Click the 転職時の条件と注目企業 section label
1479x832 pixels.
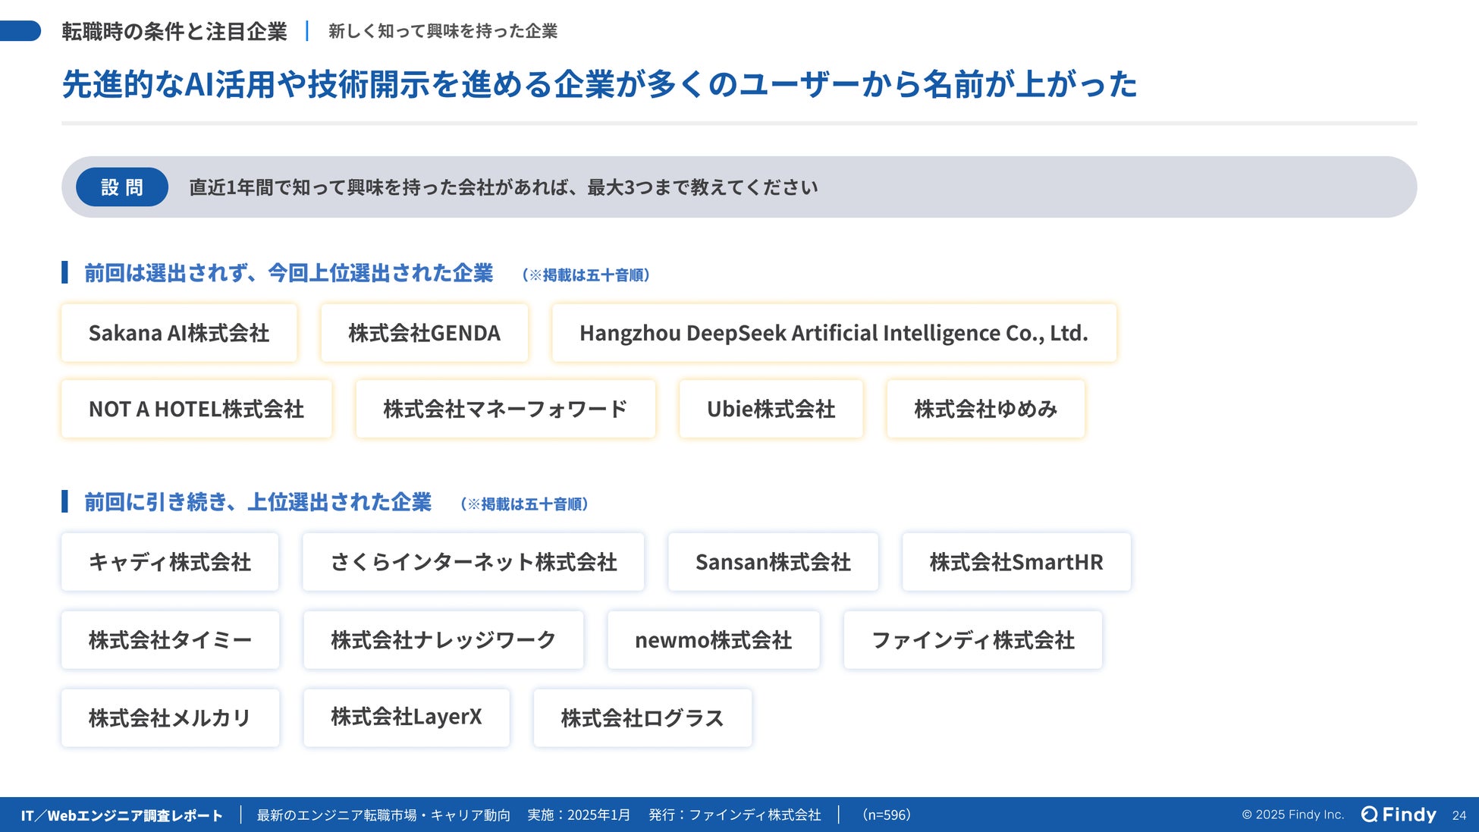click(174, 31)
